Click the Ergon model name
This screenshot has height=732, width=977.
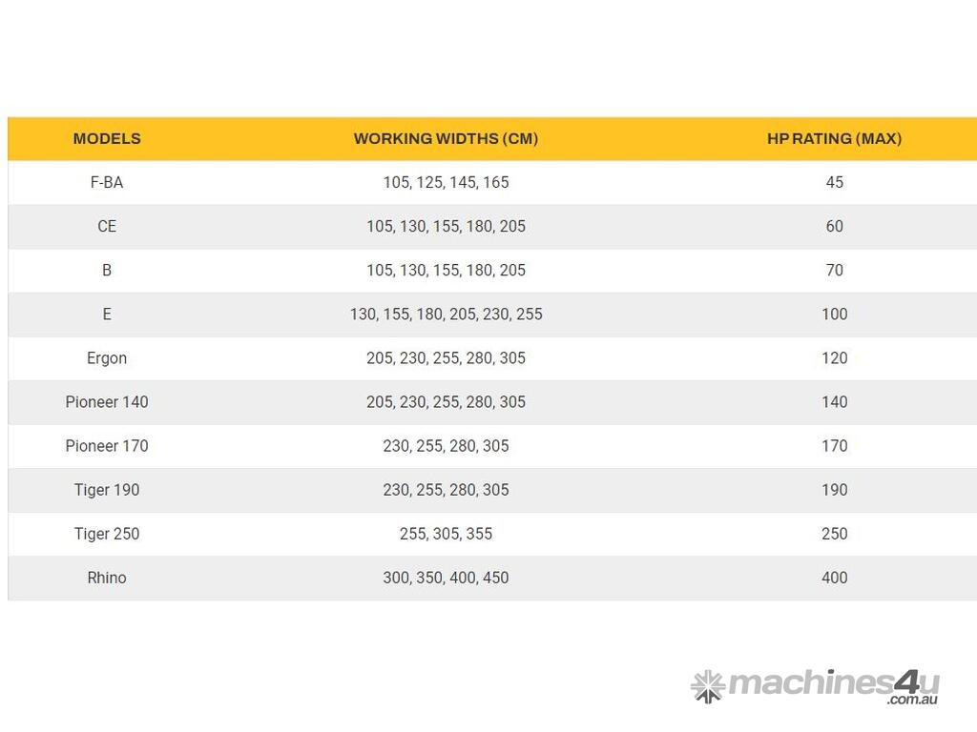pos(107,358)
